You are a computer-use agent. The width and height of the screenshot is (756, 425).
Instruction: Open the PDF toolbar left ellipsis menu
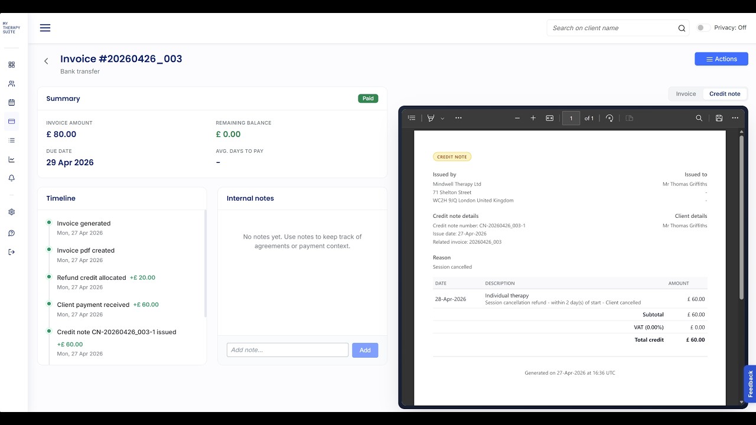click(x=458, y=118)
